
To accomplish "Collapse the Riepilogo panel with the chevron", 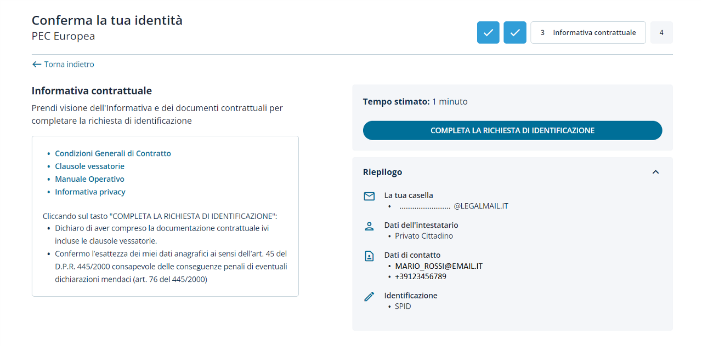I will pos(655,172).
